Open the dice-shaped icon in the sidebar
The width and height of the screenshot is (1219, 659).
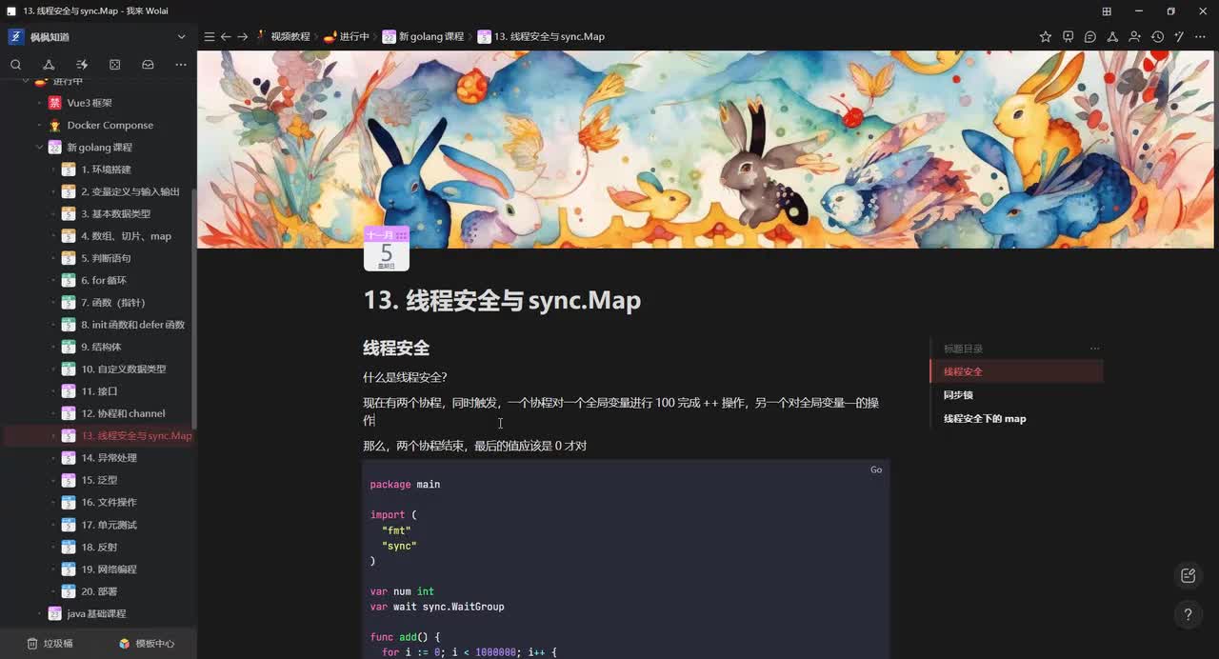tap(115, 65)
